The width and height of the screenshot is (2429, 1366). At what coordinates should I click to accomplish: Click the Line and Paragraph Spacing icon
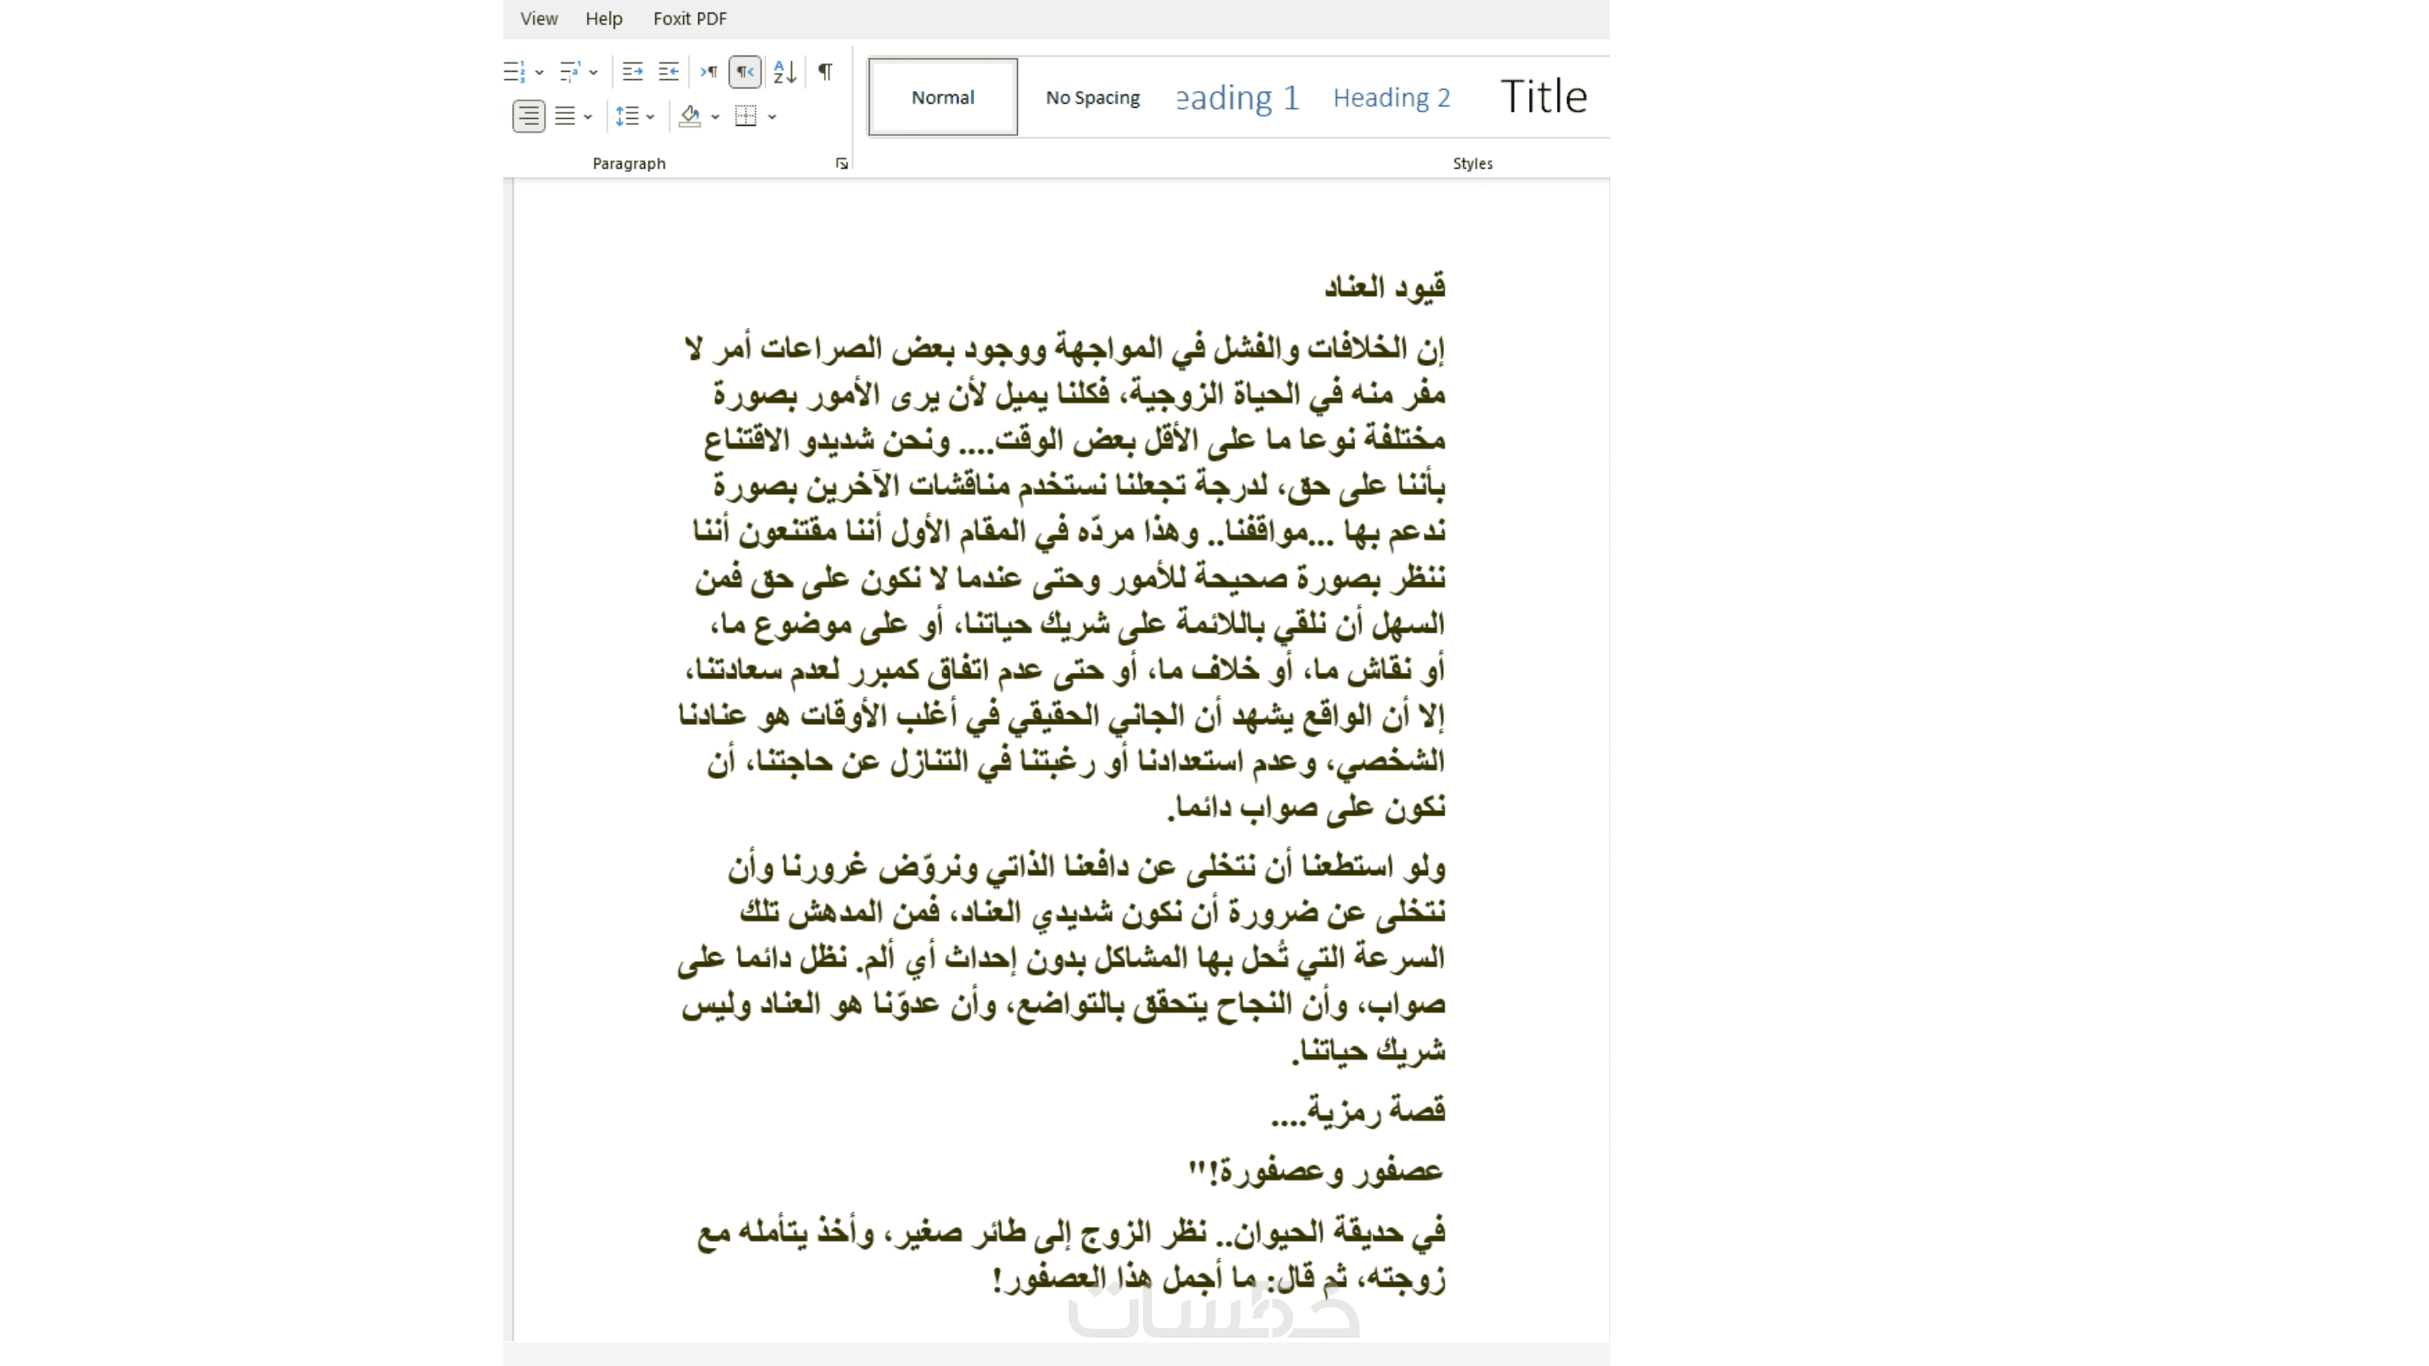coord(627,116)
